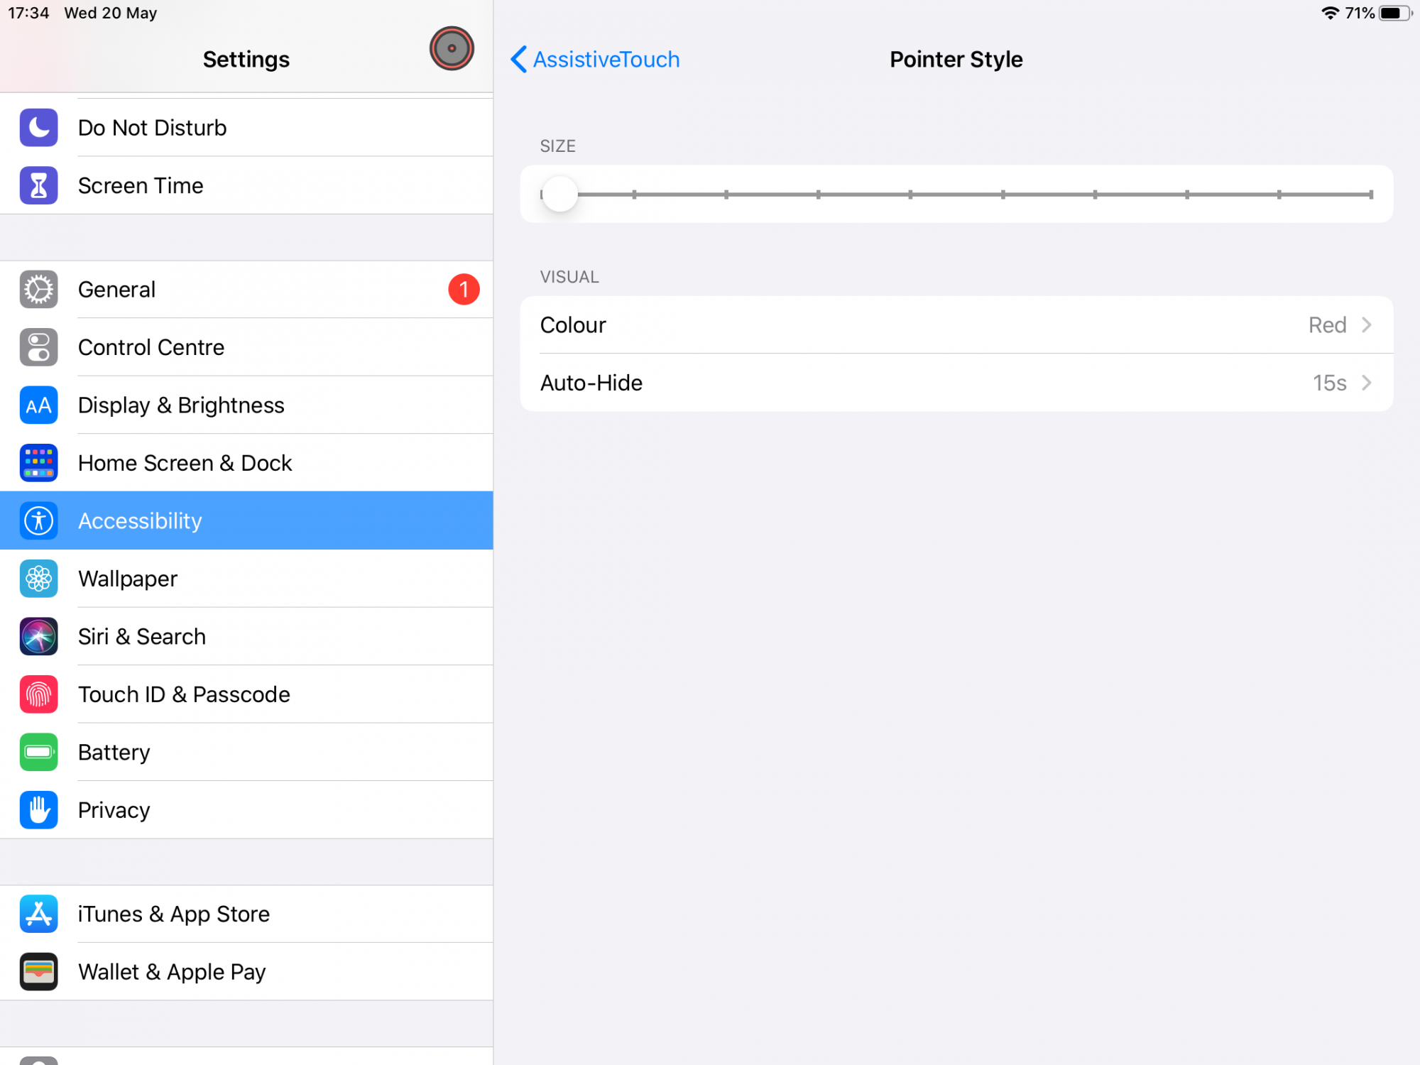1420x1065 pixels.
Task: Click the pointer size slider knob
Action: pos(559,195)
